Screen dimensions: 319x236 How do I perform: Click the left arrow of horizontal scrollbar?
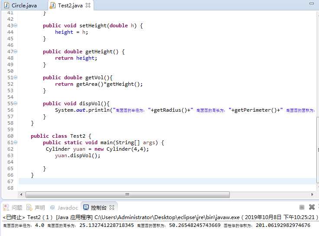point(21,194)
